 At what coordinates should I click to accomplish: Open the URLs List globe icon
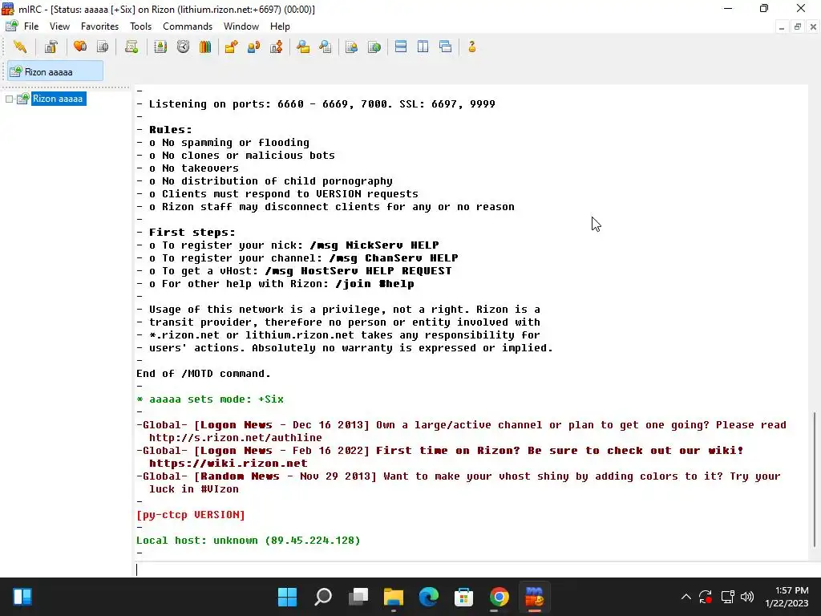click(374, 47)
